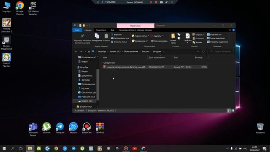Click the Вставить (Paste) ribbon icon

coord(106,36)
